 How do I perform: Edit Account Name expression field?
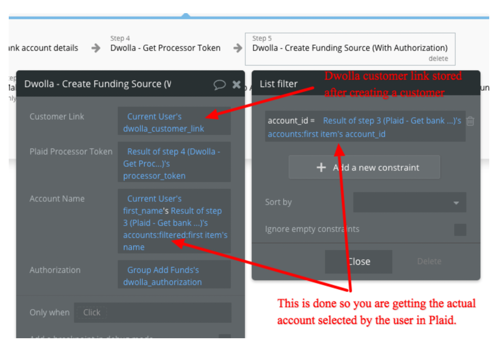point(174,221)
